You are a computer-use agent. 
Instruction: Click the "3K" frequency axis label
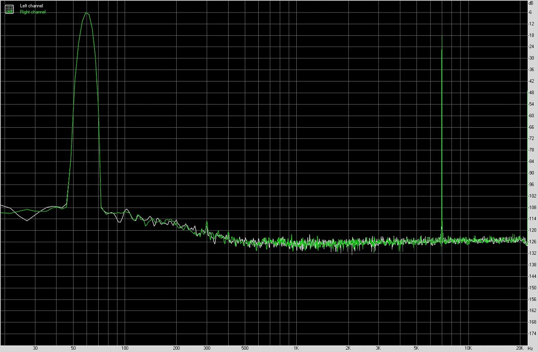coord(378,348)
